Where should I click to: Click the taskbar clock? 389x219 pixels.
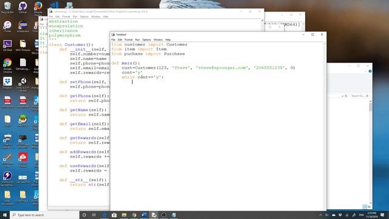[371, 215]
